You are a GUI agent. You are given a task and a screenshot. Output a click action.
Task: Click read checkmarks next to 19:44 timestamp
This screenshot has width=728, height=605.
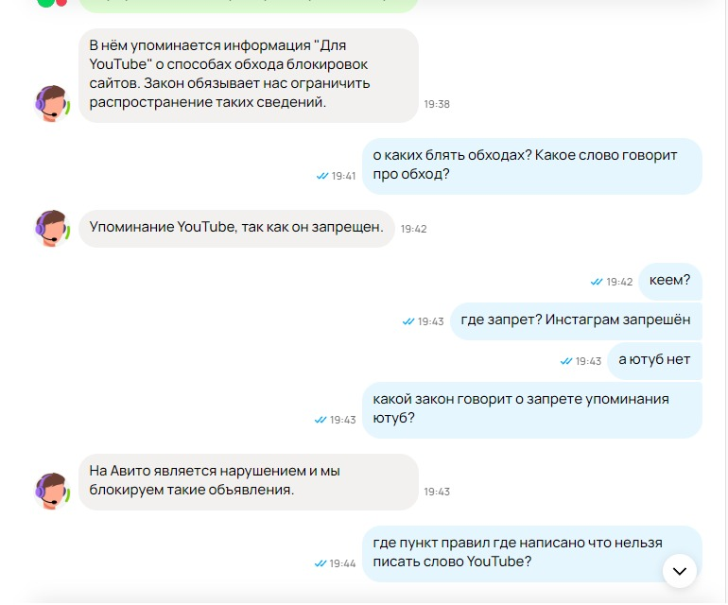click(x=321, y=563)
